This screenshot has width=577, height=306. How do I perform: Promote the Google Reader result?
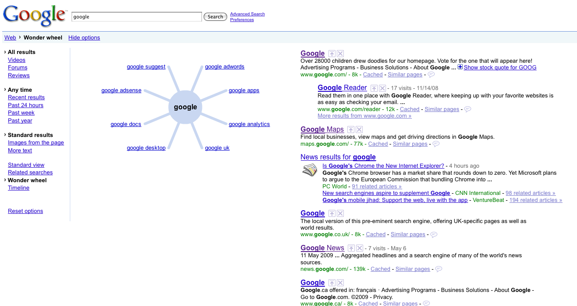click(x=374, y=88)
